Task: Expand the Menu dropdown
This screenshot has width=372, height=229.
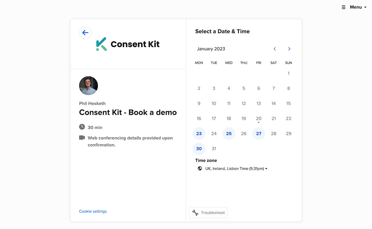Action: [358, 7]
